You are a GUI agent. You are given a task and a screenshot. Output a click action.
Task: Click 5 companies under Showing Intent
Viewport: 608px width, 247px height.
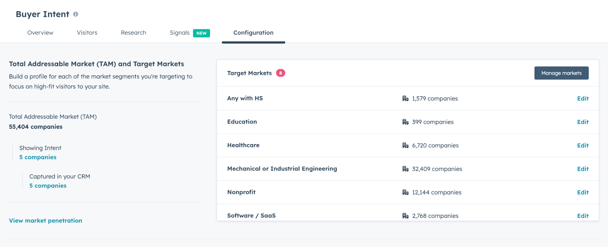[38, 157]
